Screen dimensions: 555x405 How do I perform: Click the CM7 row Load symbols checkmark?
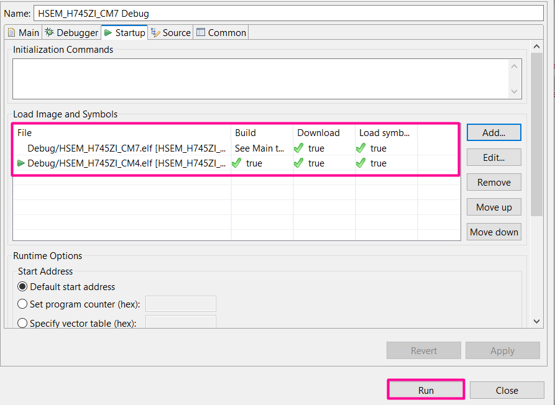coord(360,148)
